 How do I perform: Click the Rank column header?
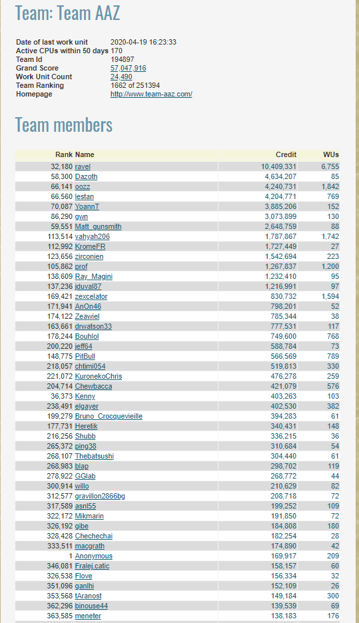64,154
